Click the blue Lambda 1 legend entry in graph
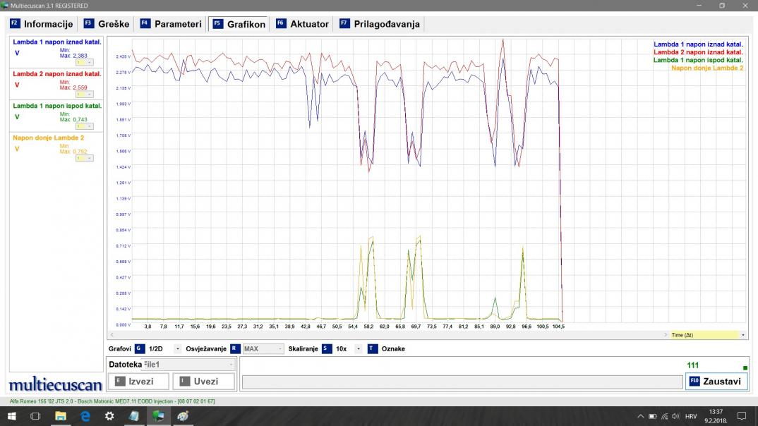The width and height of the screenshot is (758, 426). 698,44
